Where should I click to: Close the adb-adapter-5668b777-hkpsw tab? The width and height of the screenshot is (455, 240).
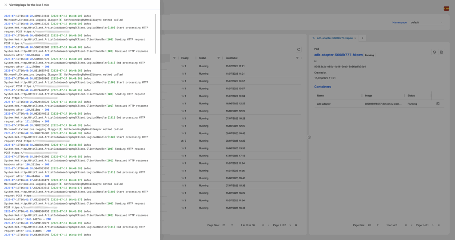pos(354,38)
